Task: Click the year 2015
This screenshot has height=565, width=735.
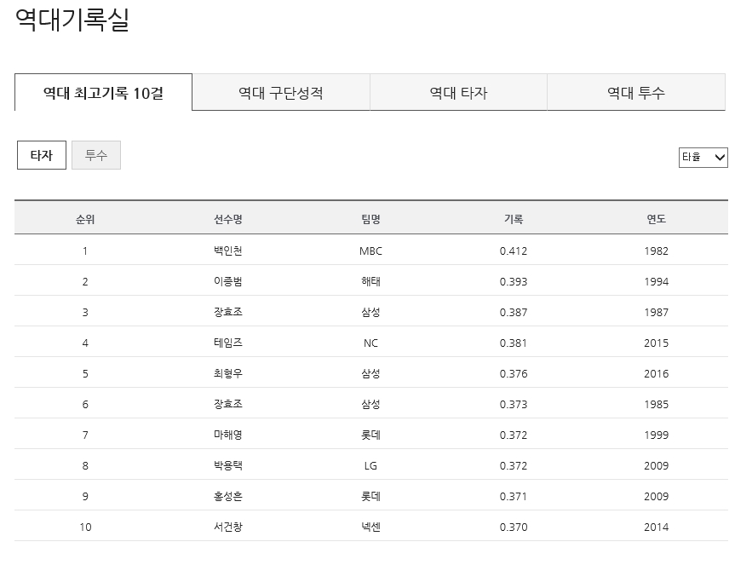Action: (657, 343)
